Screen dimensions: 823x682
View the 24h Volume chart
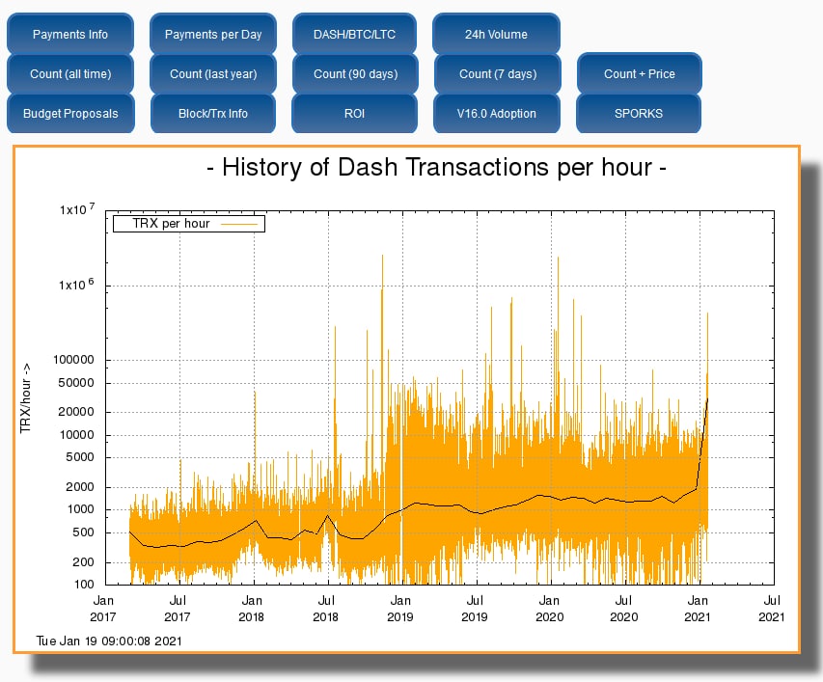(496, 34)
